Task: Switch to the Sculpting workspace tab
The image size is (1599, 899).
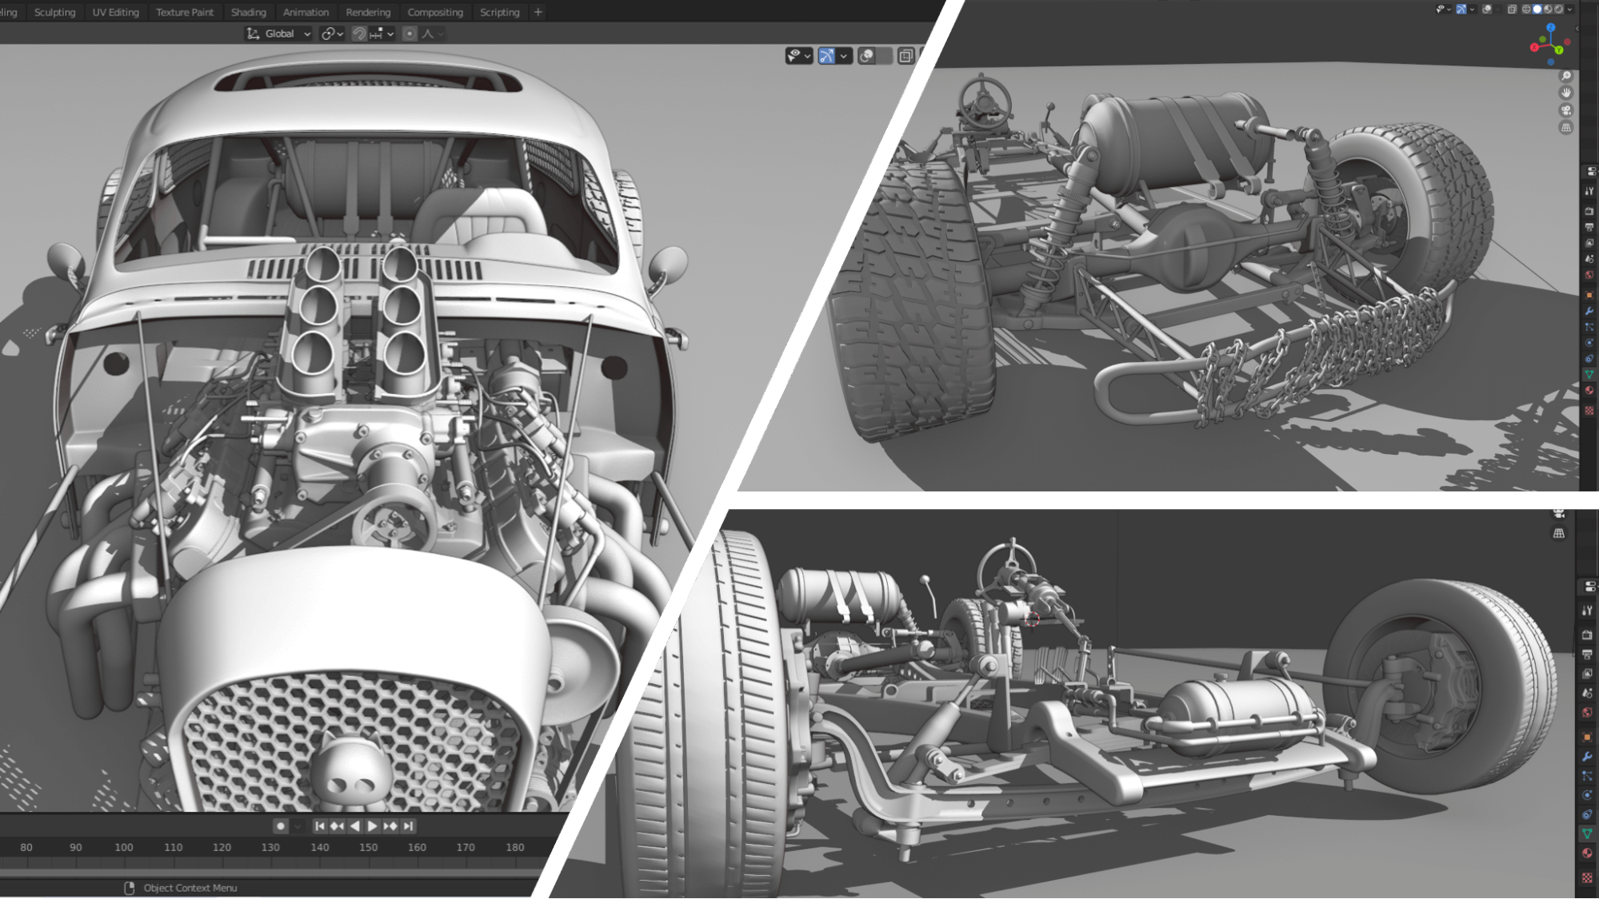Action: [54, 12]
